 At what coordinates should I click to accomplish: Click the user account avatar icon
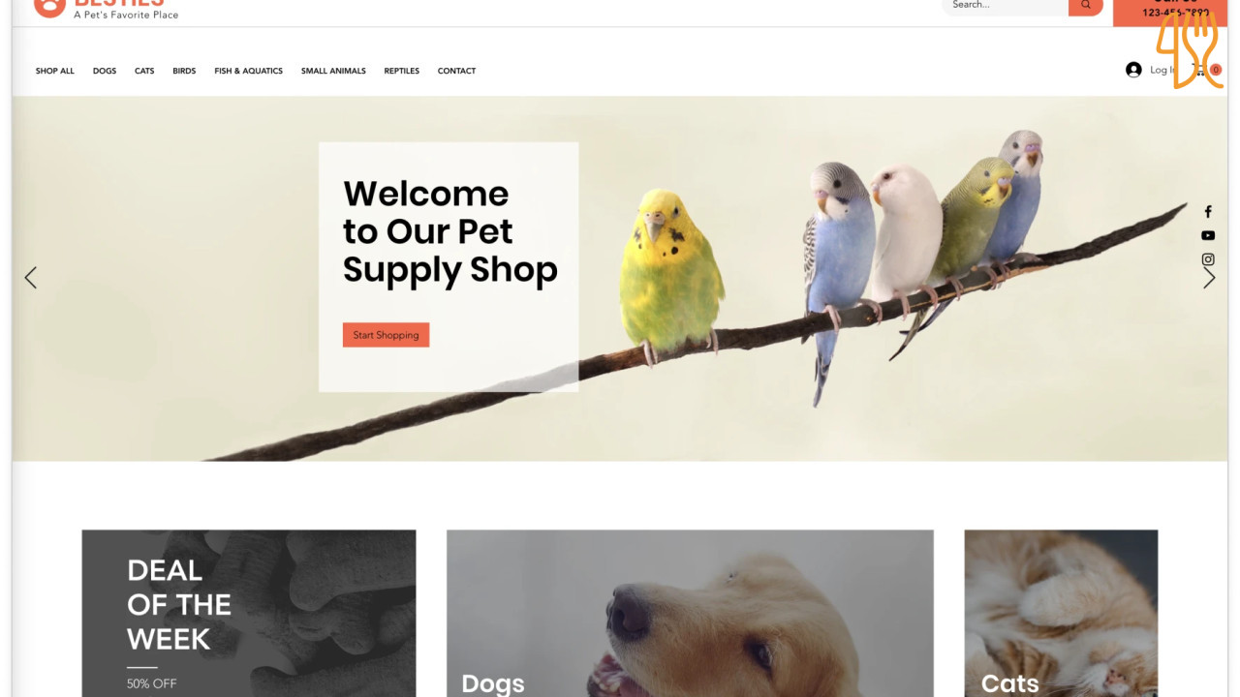point(1133,70)
